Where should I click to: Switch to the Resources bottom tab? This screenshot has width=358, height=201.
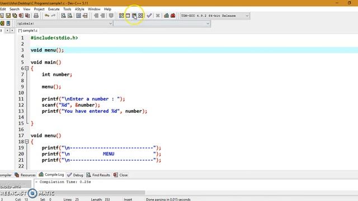pyautogui.click(x=25, y=175)
